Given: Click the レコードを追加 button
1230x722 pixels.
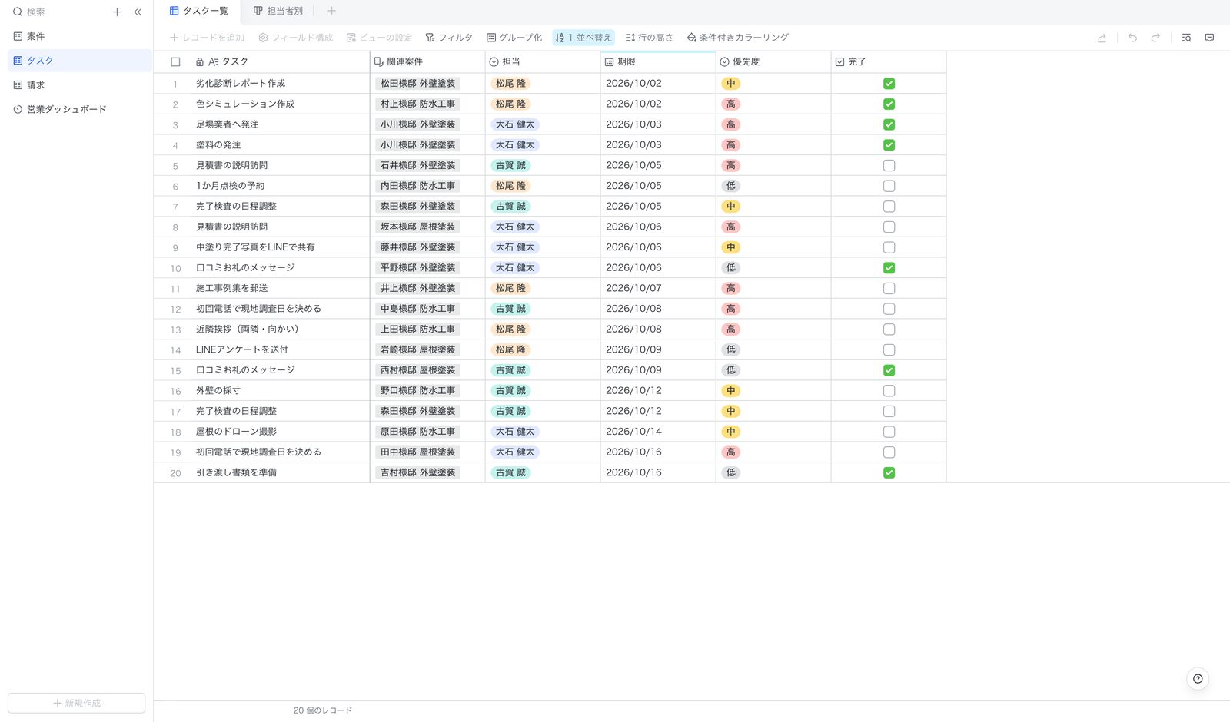Looking at the screenshot, I should [207, 38].
